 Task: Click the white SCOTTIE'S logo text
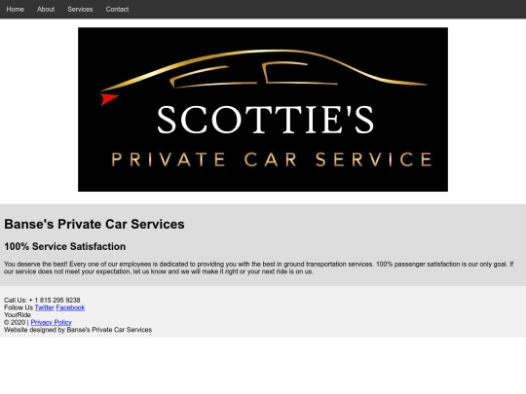pyautogui.click(x=265, y=120)
